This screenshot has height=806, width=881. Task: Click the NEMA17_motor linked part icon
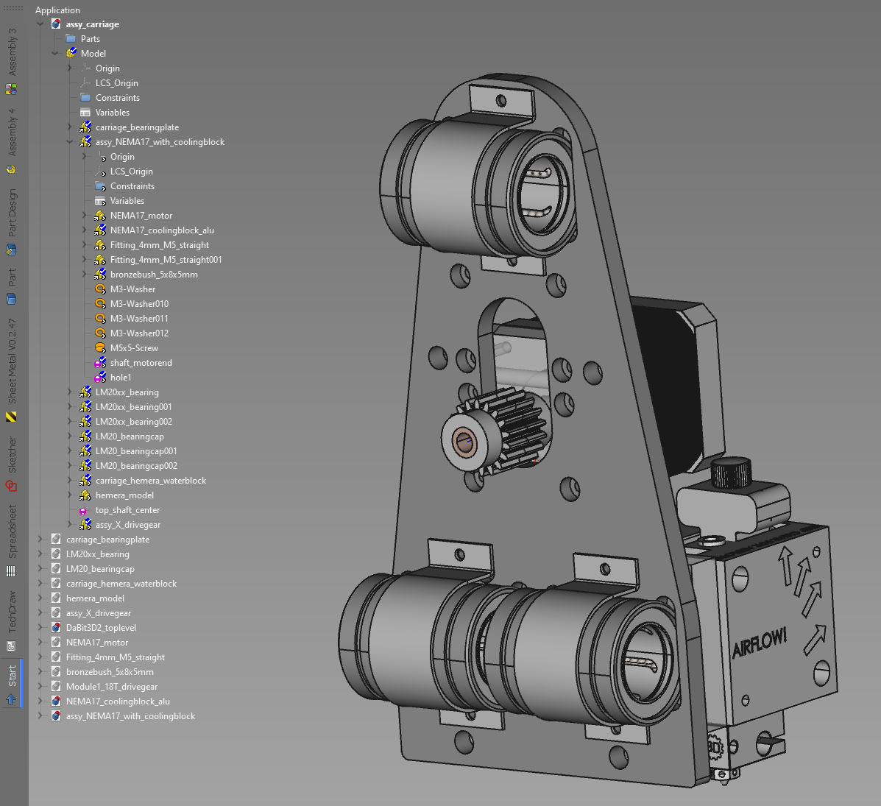100,216
